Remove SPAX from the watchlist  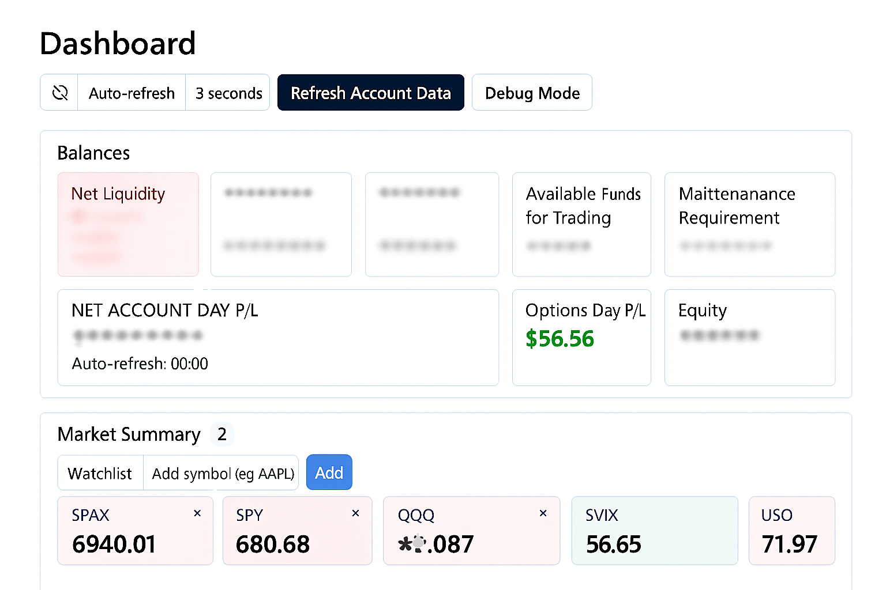click(197, 513)
